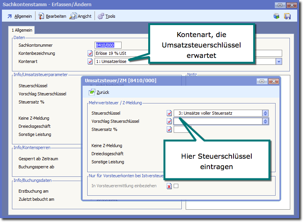The width and height of the screenshot is (303, 222).
Task: Expand the Kontenart dropdown arrow
Action: click(279, 61)
